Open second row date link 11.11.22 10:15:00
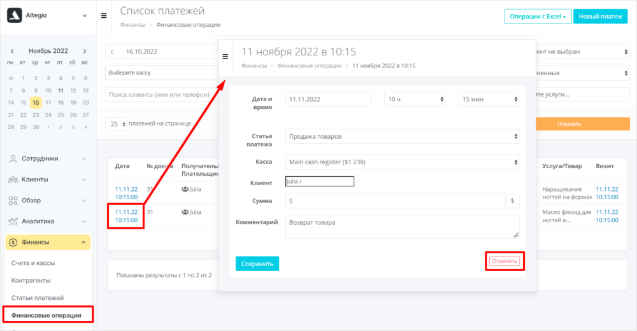 (x=126, y=216)
